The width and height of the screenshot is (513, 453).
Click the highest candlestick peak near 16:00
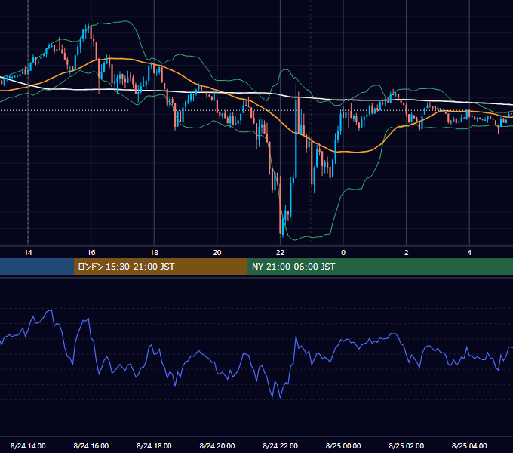pyautogui.click(x=88, y=29)
